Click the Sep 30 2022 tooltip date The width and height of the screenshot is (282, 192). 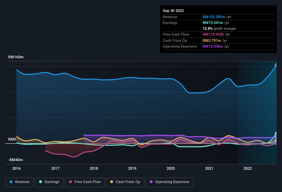[173, 11]
